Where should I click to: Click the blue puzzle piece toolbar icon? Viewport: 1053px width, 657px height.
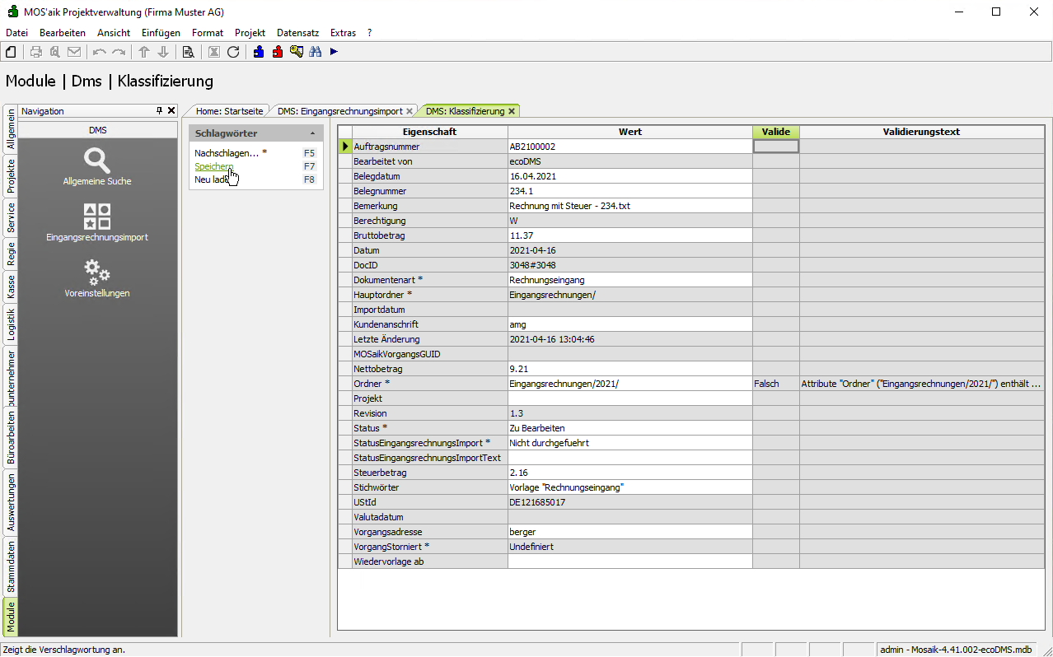[259, 52]
